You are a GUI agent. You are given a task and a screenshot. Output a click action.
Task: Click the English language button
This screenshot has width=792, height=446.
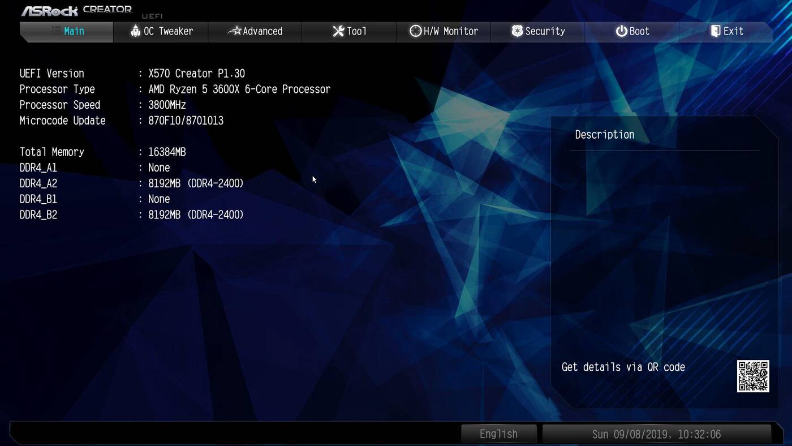coord(498,434)
